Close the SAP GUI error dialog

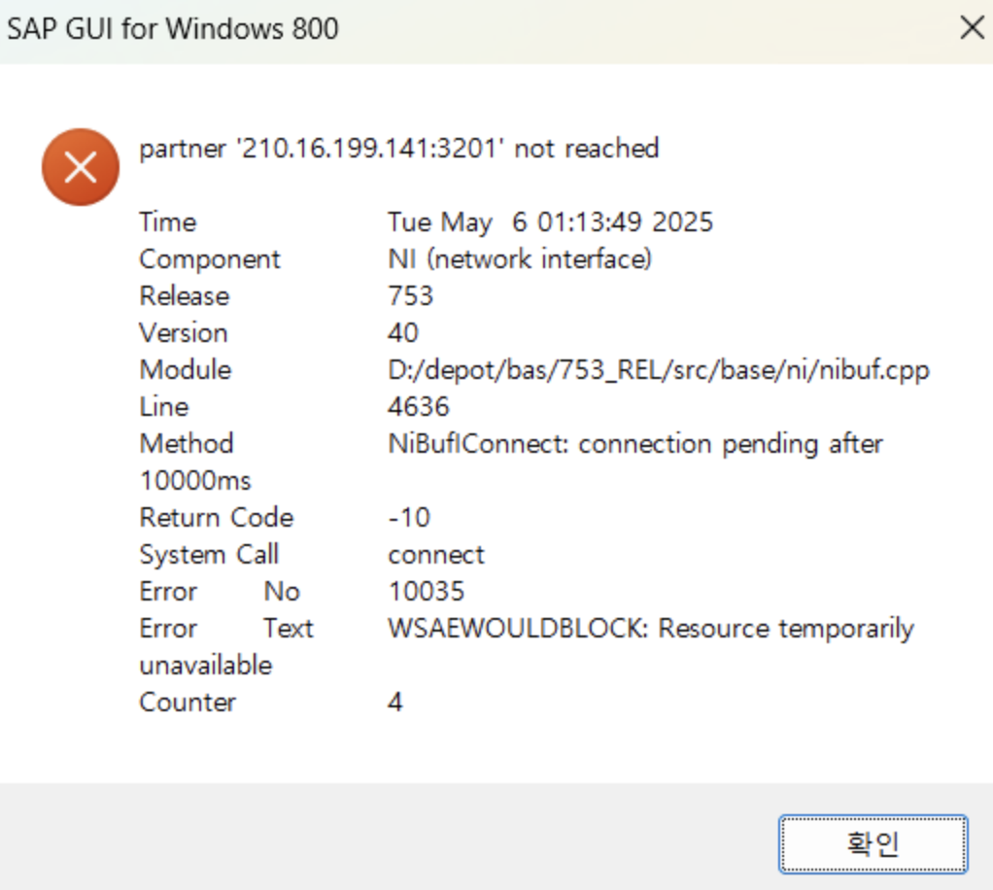972,28
